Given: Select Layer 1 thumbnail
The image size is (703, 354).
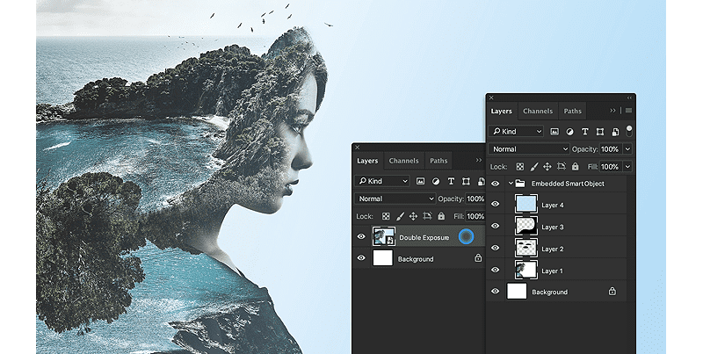Looking at the screenshot, I should 526,270.
